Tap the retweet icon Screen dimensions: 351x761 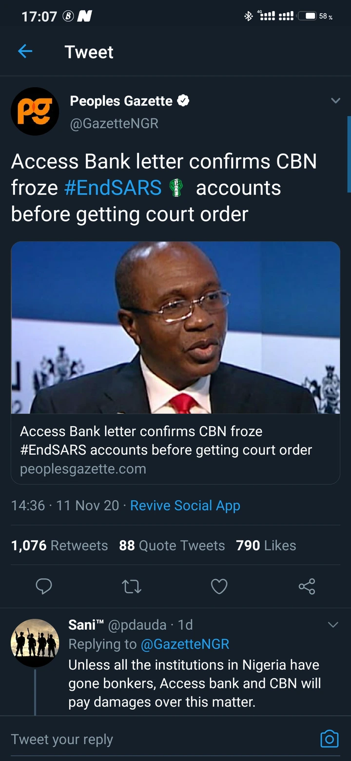[132, 586]
